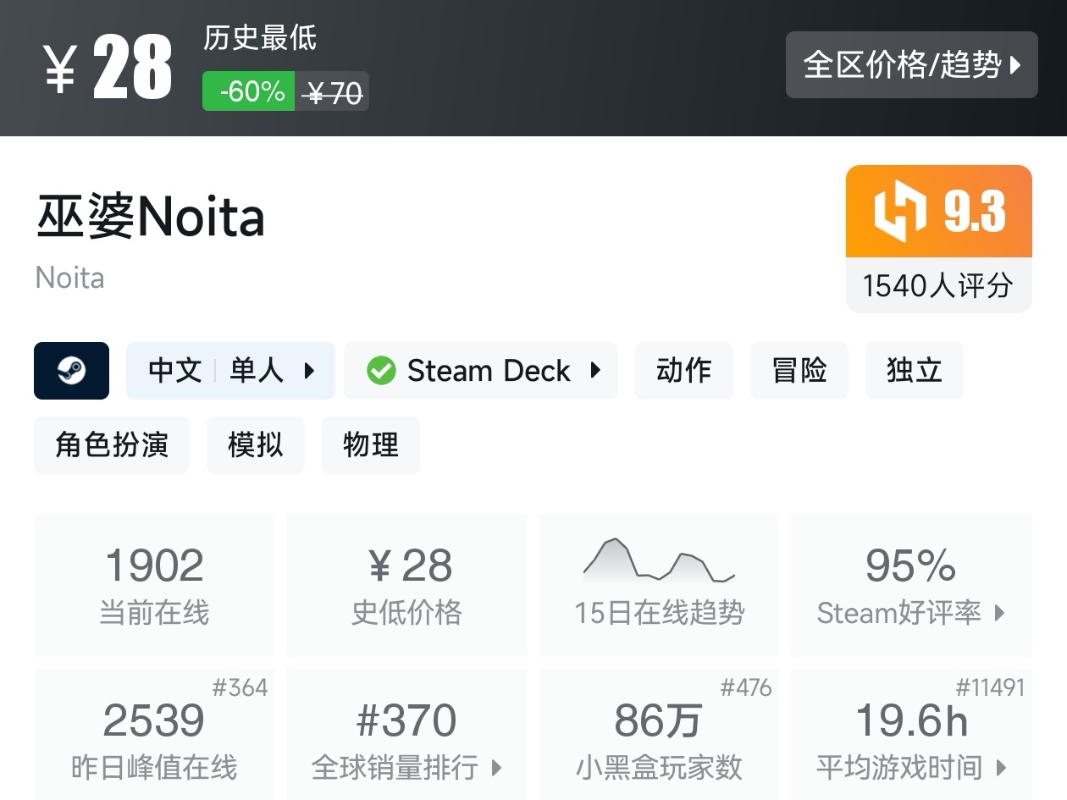Click the green Steam Deck verified checkmark

(381, 371)
